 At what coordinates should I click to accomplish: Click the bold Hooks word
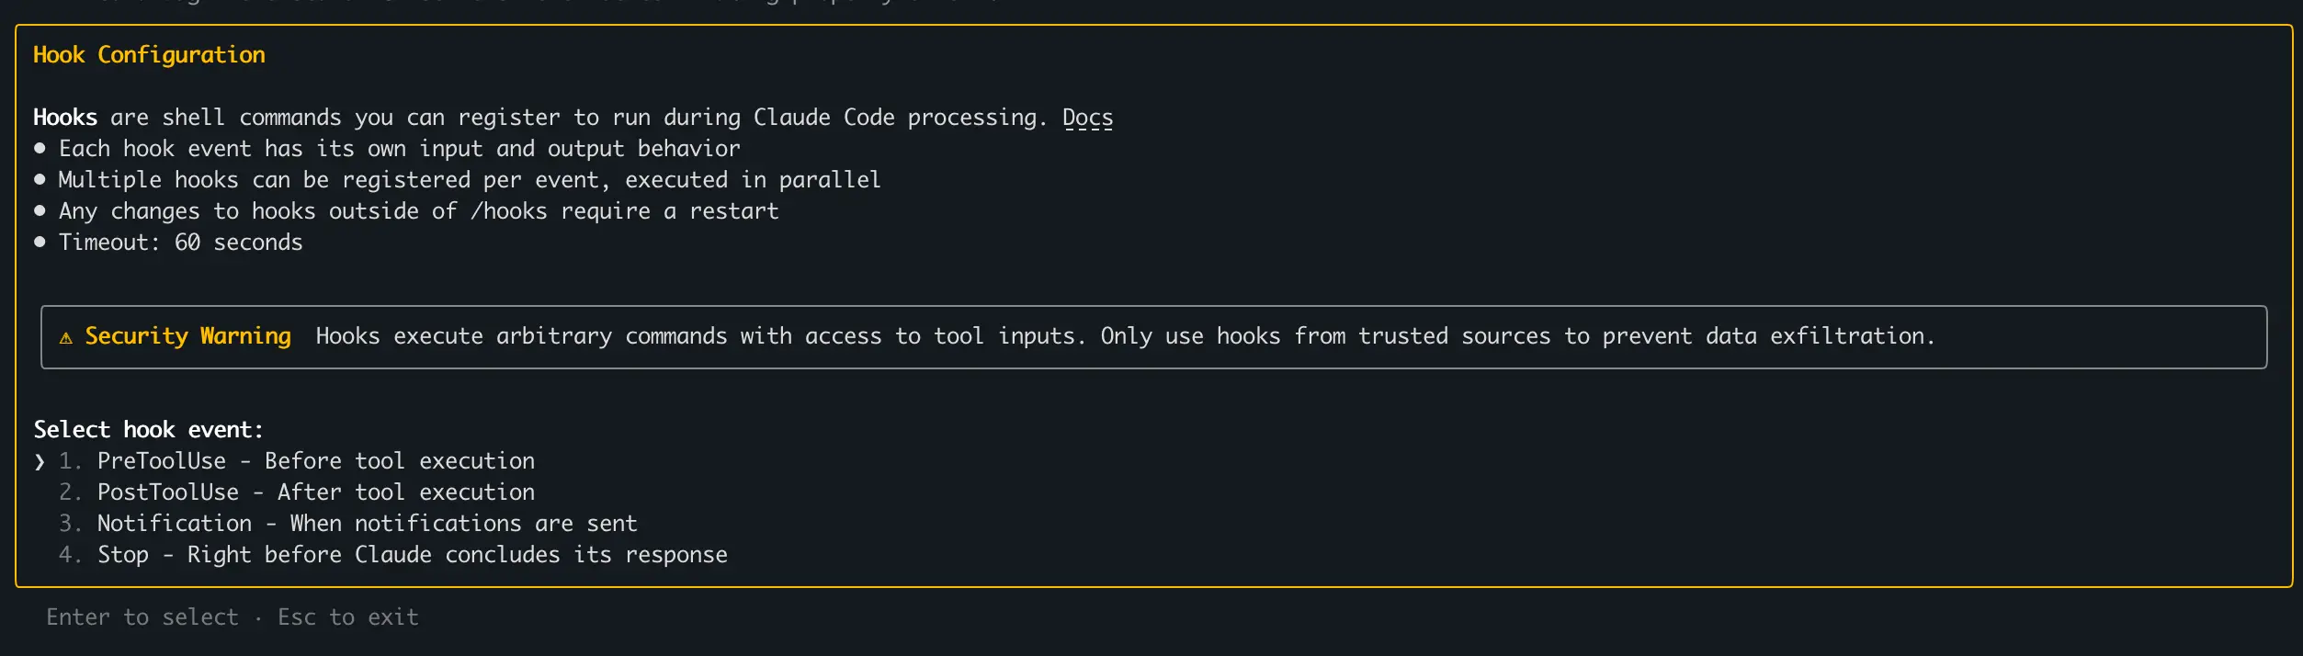(65, 118)
